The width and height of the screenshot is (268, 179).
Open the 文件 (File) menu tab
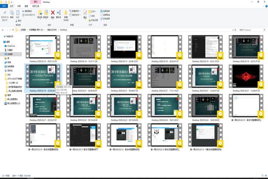point(4,6)
